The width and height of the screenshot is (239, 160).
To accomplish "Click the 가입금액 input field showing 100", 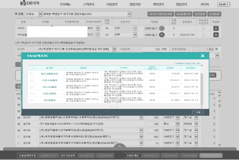I will coord(150,49).
